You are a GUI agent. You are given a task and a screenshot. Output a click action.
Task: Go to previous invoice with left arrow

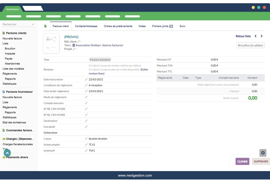[255, 36]
